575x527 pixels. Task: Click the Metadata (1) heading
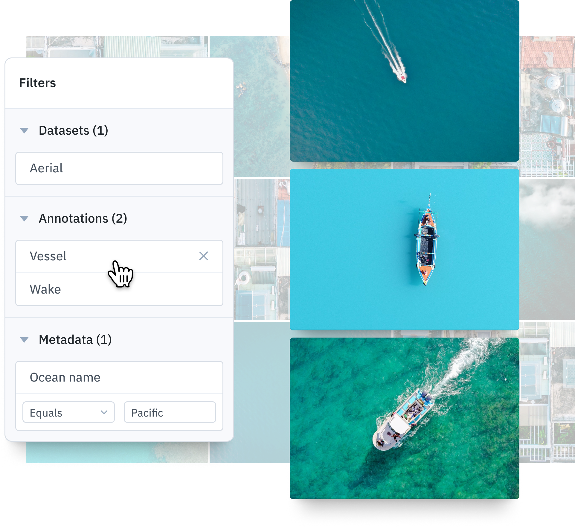click(75, 340)
